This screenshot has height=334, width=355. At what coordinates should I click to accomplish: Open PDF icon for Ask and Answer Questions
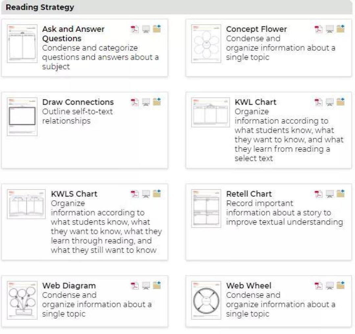point(134,29)
